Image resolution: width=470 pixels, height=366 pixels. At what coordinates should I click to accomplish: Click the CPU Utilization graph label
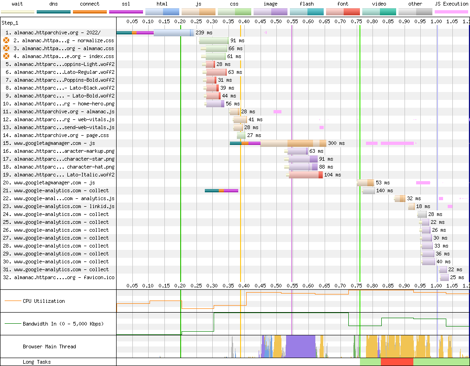(x=45, y=301)
